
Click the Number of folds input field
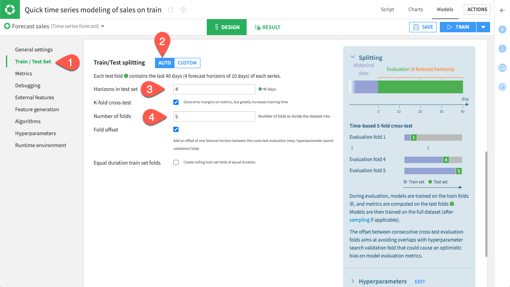click(214, 116)
